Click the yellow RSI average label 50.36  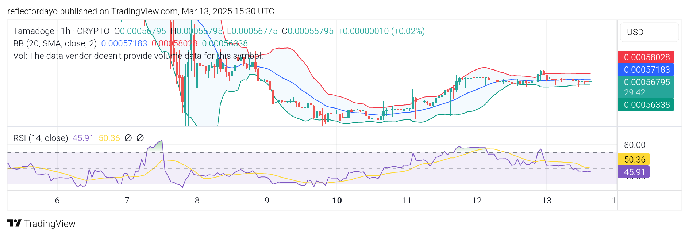click(634, 160)
